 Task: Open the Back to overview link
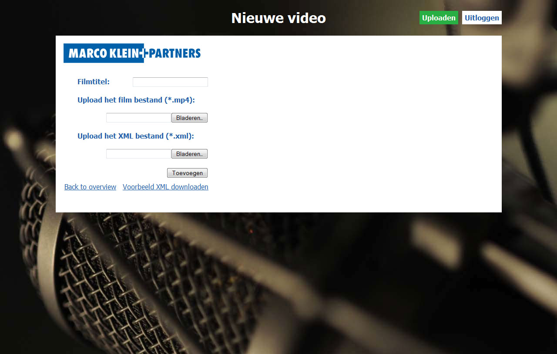[x=90, y=187]
